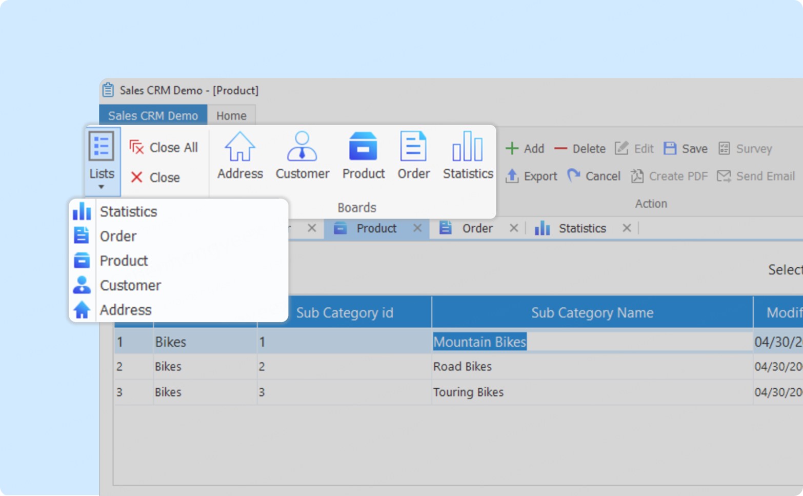This screenshot has height=496, width=803.
Task: Click the Export action
Action: [x=531, y=176]
